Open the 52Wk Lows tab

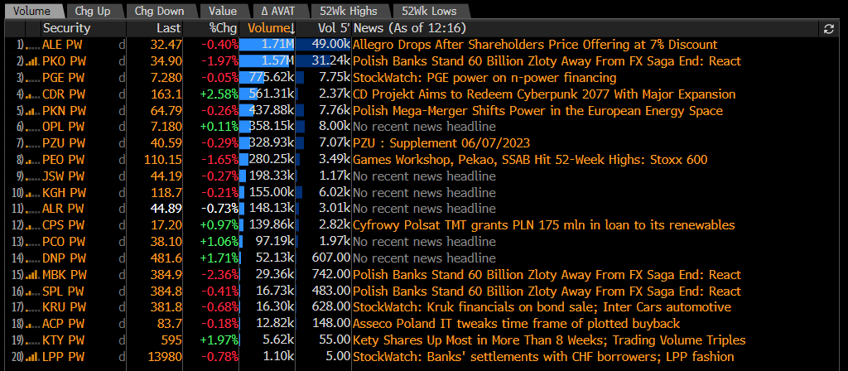click(429, 11)
